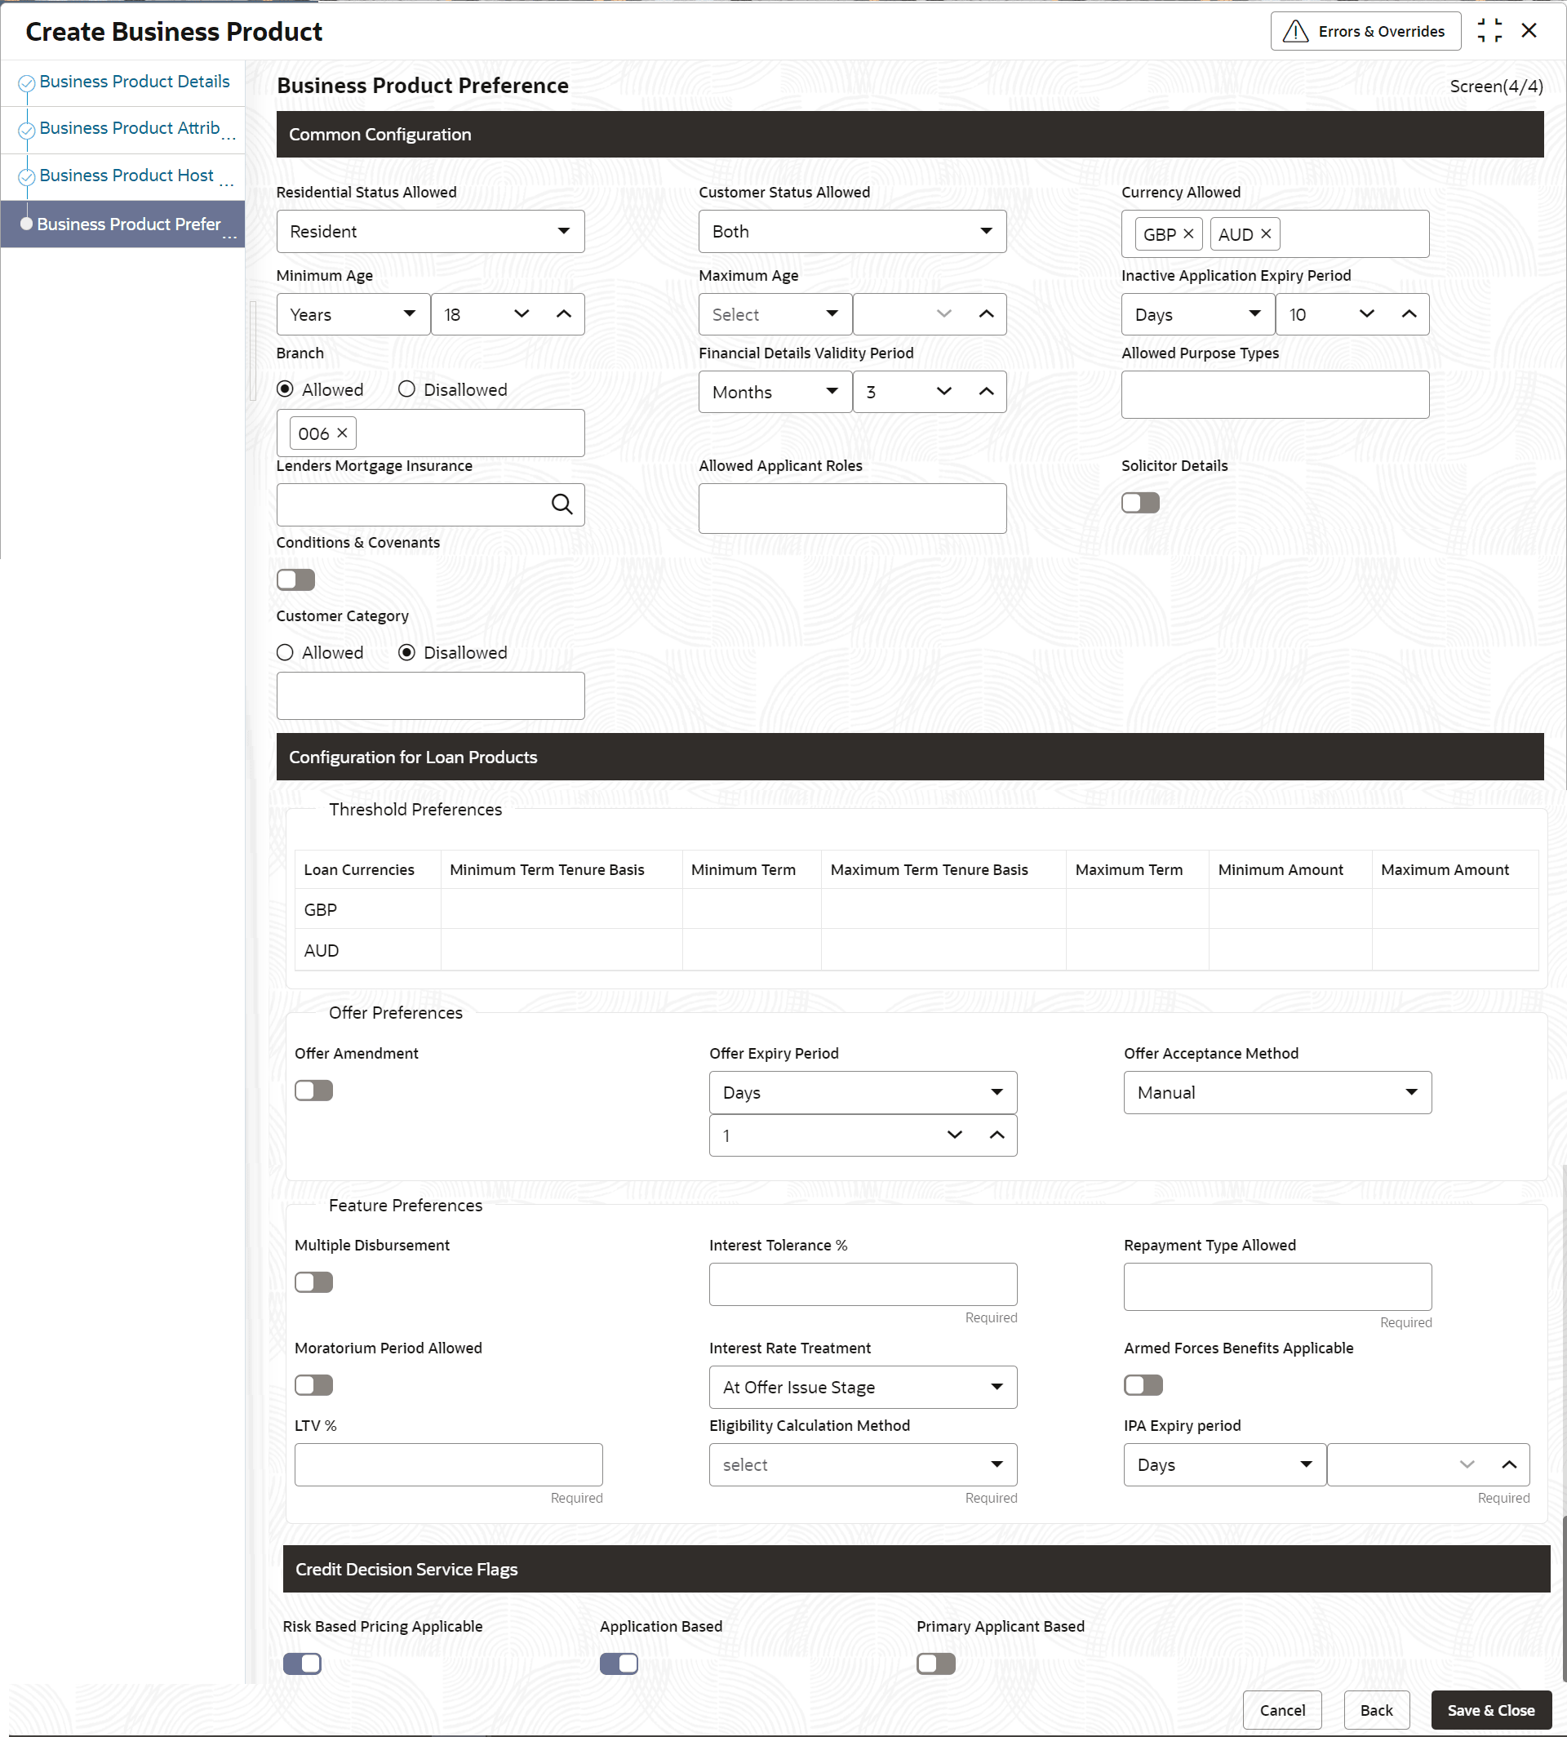Open Inactive Application Expiry Days dropdown
The height and width of the screenshot is (1737, 1567).
tap(1198, 314)
